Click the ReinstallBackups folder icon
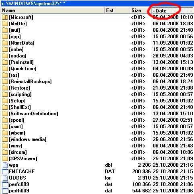 tap(5, 82)
